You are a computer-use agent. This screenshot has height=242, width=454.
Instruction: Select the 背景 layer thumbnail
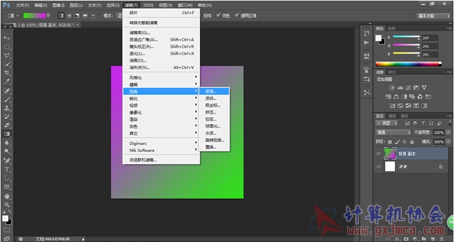click(390, 167)
